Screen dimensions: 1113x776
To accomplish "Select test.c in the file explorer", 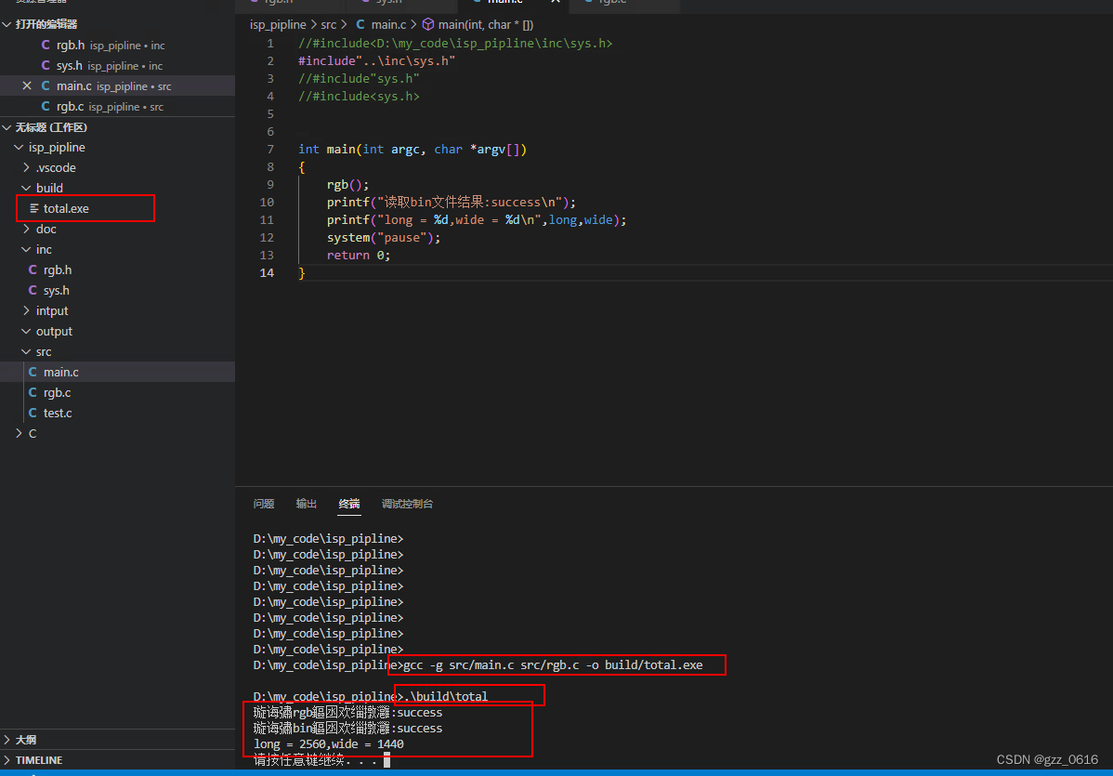I will pos(59,413).
